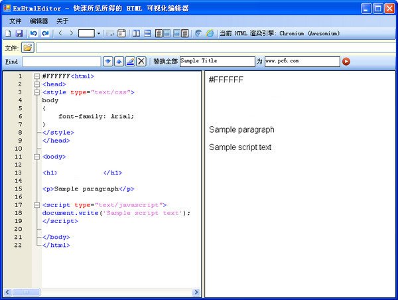Run replace all with the red play button
This screenshot has width=398, height=300.
click(x=346, y=62)
